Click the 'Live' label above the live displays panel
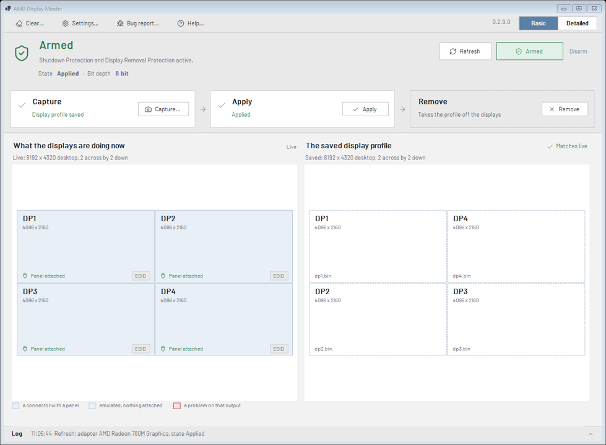The image size is (606, 445). click(x=292, y=147)
